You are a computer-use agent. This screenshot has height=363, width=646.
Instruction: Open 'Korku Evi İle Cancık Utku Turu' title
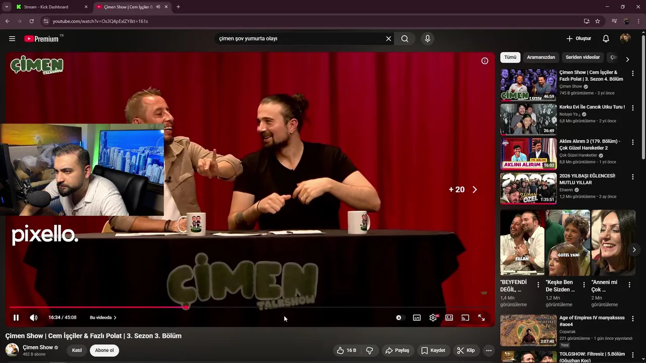pos(592,107)
